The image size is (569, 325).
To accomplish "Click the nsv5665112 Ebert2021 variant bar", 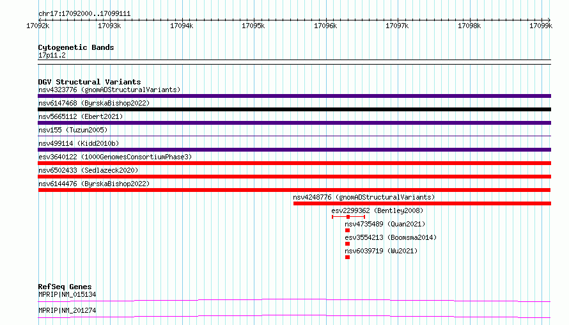I will (294, 123).
